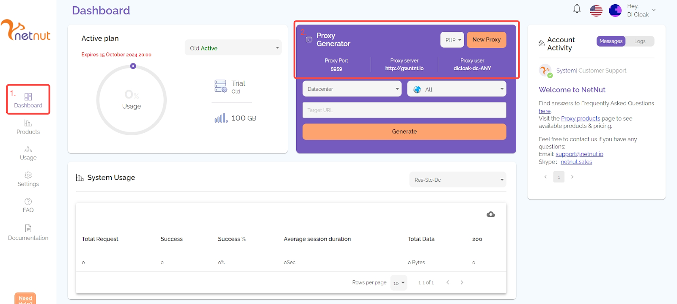Click the circular usage gauge knob
This screenshot has width=677, height=304.
click(133, 66)
